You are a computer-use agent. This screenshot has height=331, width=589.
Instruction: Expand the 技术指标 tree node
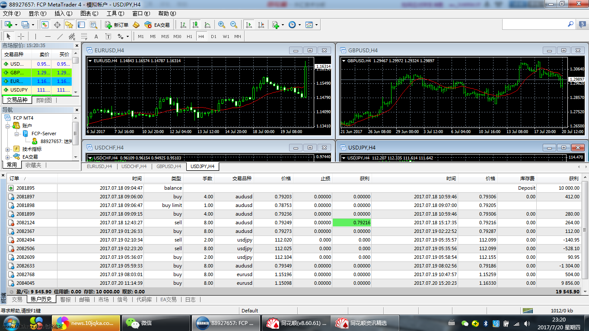8,149
